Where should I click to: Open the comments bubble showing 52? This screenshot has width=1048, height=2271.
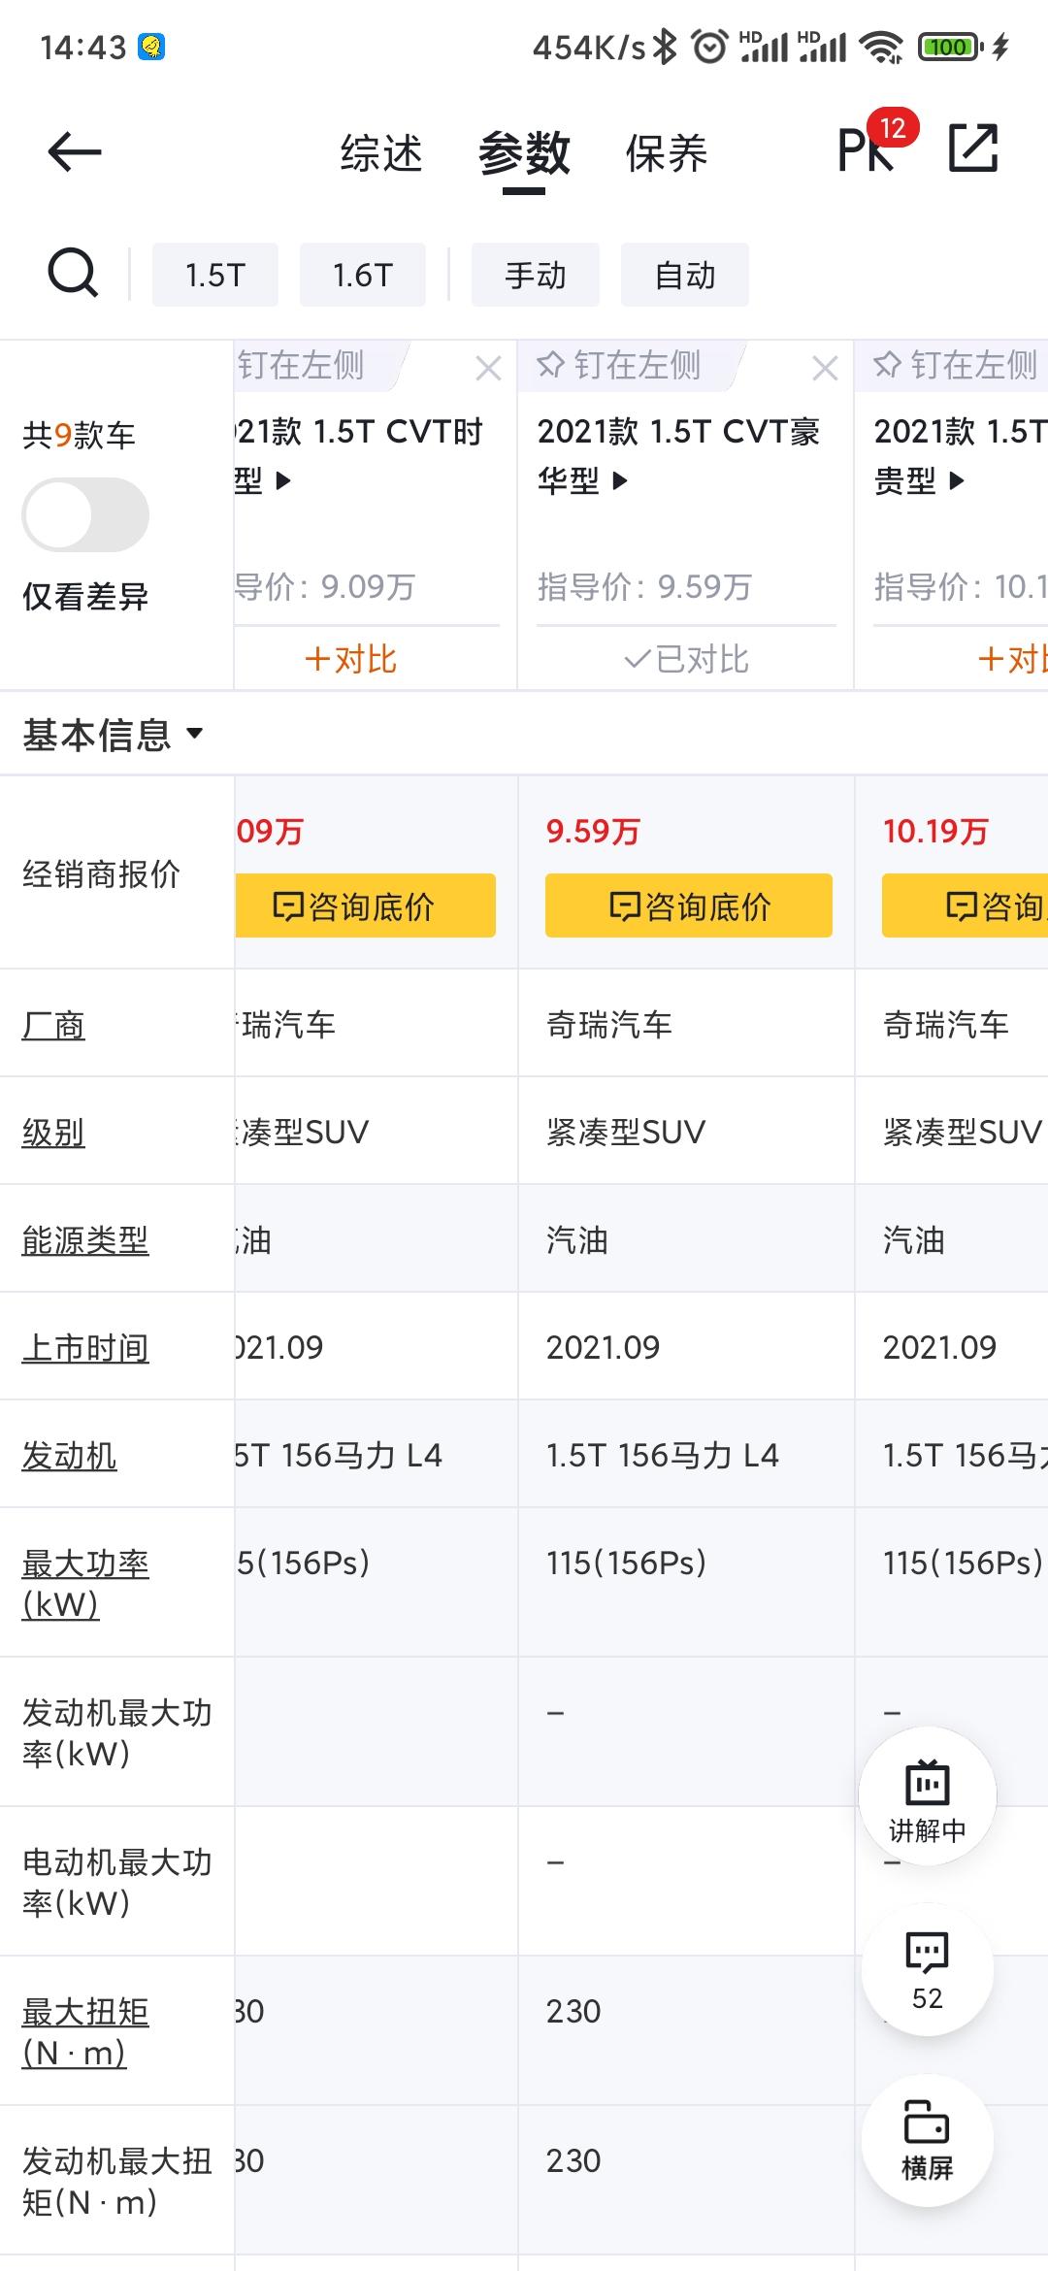pyautogui.click(x=928, y=1970)
